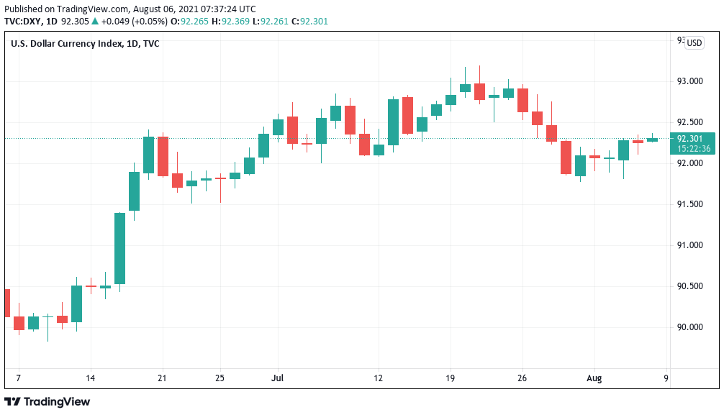Select the last green candle at right edge

pyautogui.click(x=652, y=140)
